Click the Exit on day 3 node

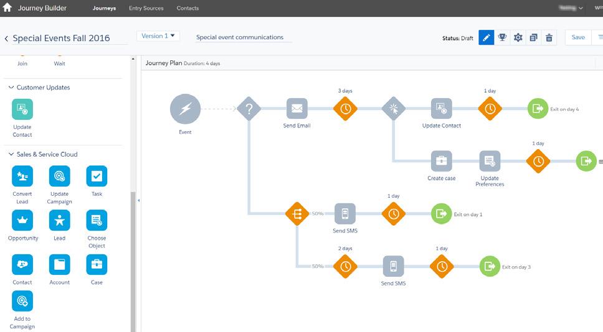(x=490, y=266)
